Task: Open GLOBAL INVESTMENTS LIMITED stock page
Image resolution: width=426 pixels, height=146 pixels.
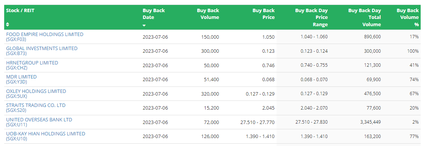Action: pos(42,49)
